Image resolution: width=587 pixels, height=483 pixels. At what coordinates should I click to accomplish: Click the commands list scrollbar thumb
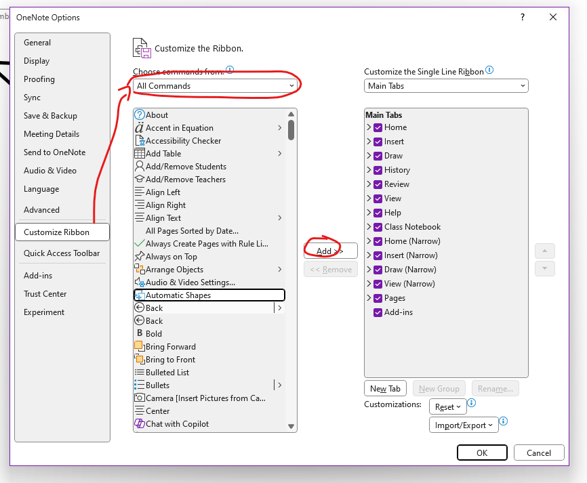pos(291,130)
